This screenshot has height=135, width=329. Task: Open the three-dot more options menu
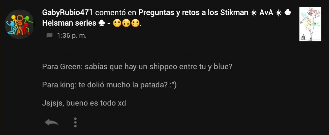point(75,122)
